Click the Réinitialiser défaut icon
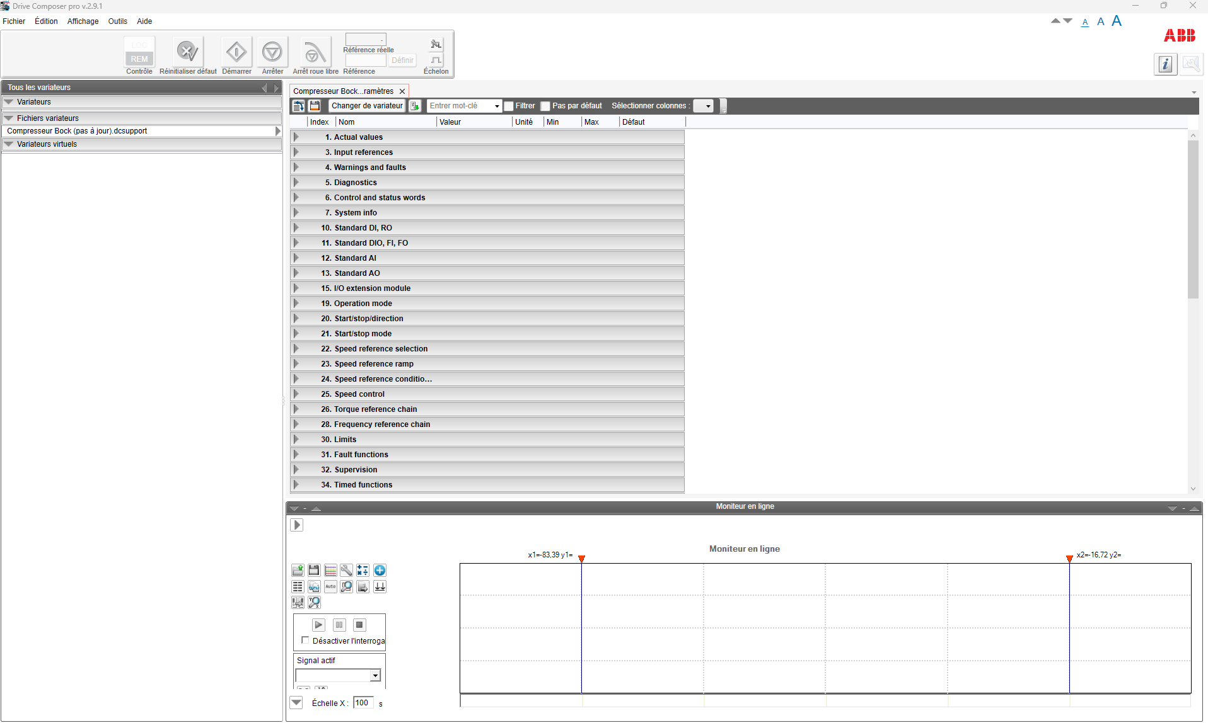1208x723 pixels. click(x=187, y=52)
